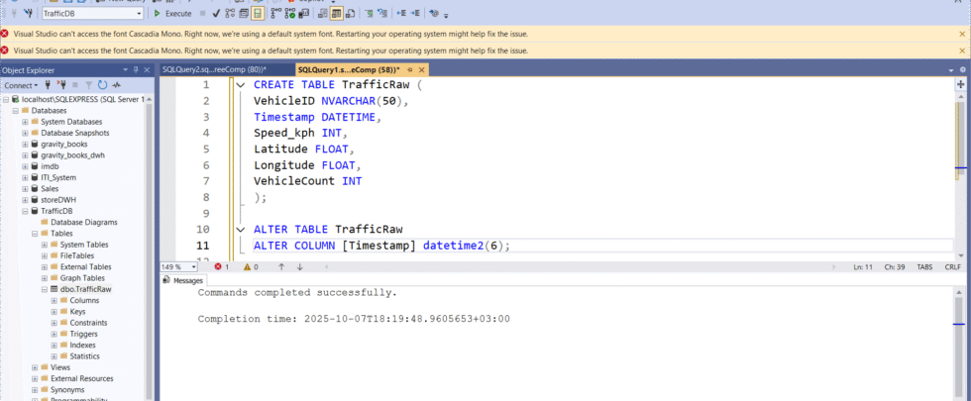Select the Messages results tab
Viewport: 971px width, 401px height.
tap(182, 280)
